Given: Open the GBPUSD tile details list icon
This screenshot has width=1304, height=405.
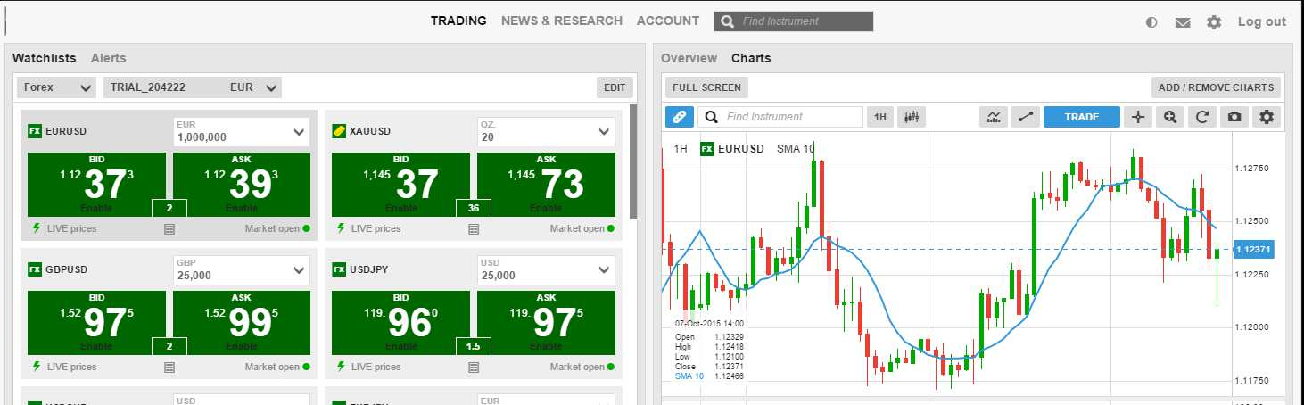Looking at the screenshot, I should (169, 368).
